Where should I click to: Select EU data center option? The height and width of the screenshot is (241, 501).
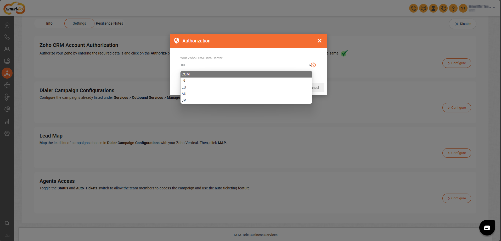coord(246,87)
